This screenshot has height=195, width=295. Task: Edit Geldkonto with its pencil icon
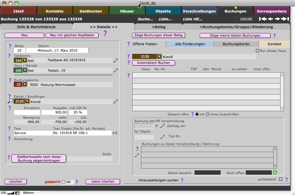[116, 60]
